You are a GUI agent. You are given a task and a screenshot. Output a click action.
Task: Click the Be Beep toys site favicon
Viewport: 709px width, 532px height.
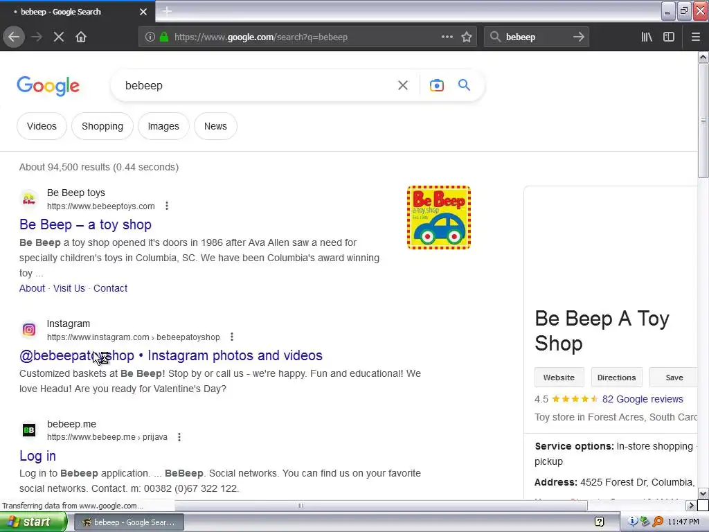click(29, 199)
